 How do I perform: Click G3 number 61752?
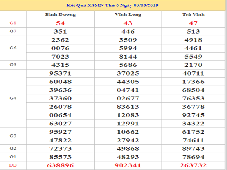[x=193, y=132]
